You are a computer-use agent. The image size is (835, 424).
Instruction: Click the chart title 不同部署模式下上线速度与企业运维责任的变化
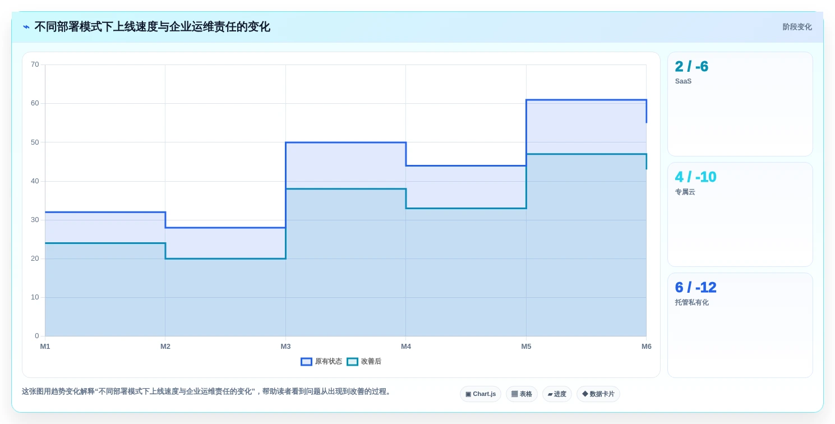(152, 27)
